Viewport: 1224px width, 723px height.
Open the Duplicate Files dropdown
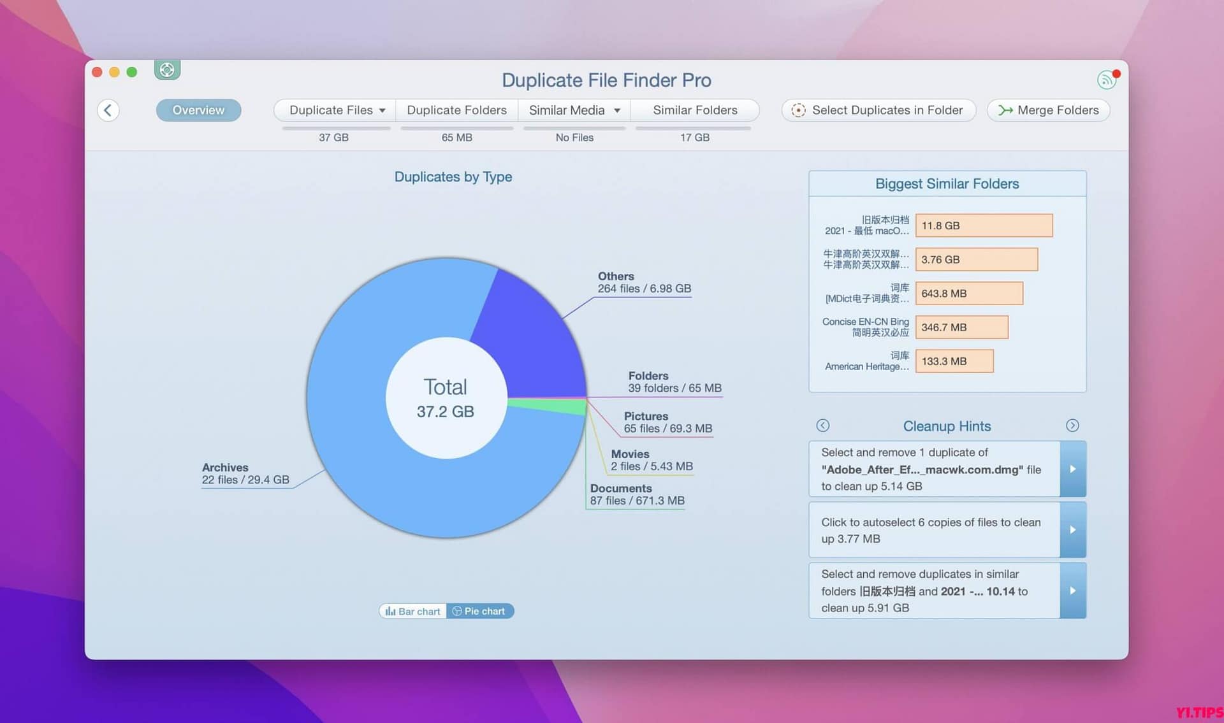tap(382, 110)
